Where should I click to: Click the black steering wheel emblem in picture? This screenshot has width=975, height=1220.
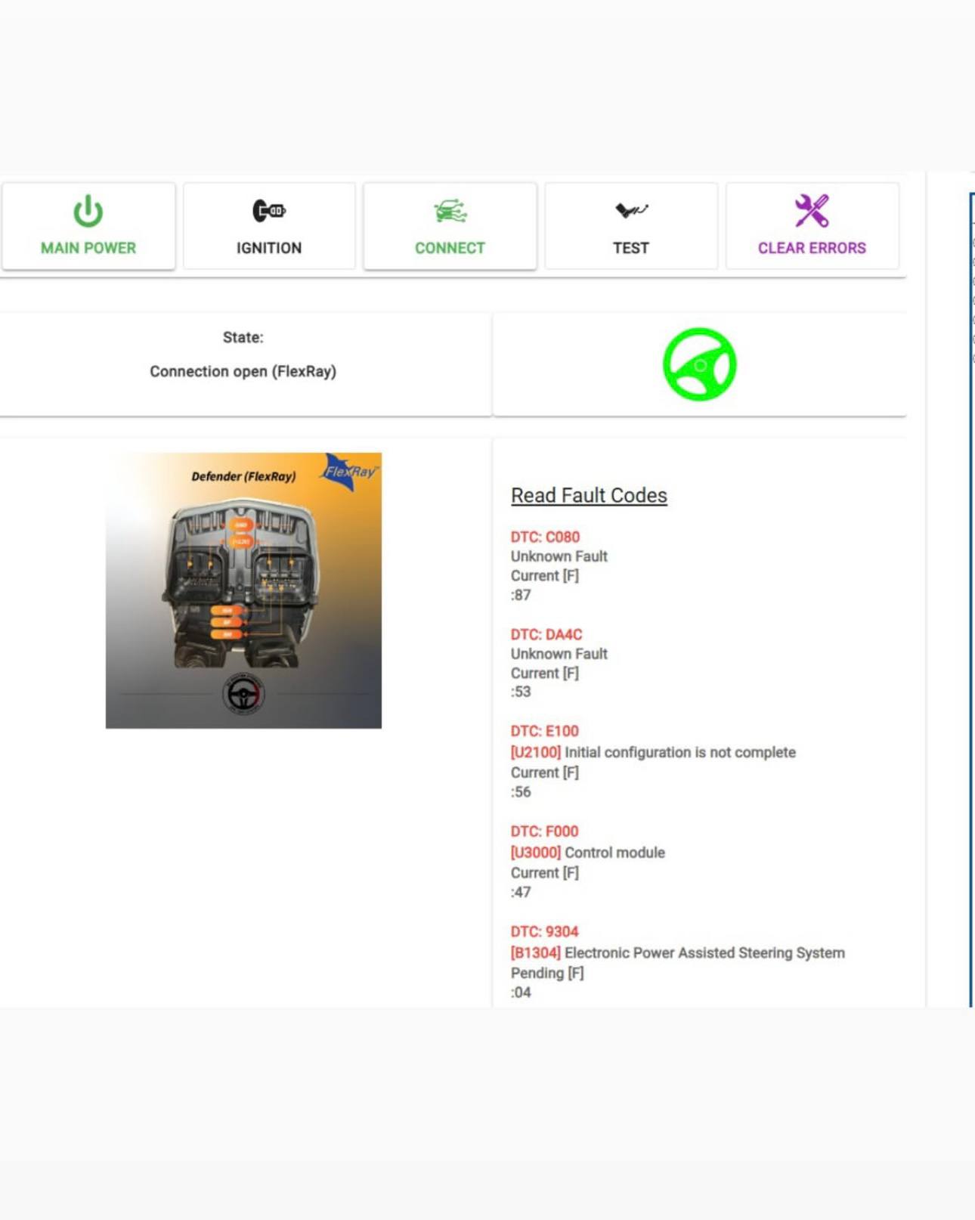[x=243, y=693]
